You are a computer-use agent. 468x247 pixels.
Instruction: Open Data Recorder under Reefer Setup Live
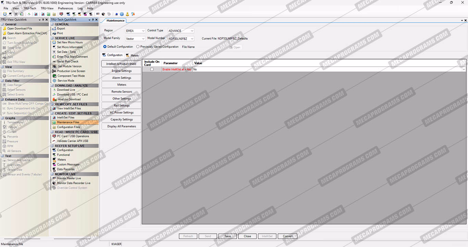[66, 169]
